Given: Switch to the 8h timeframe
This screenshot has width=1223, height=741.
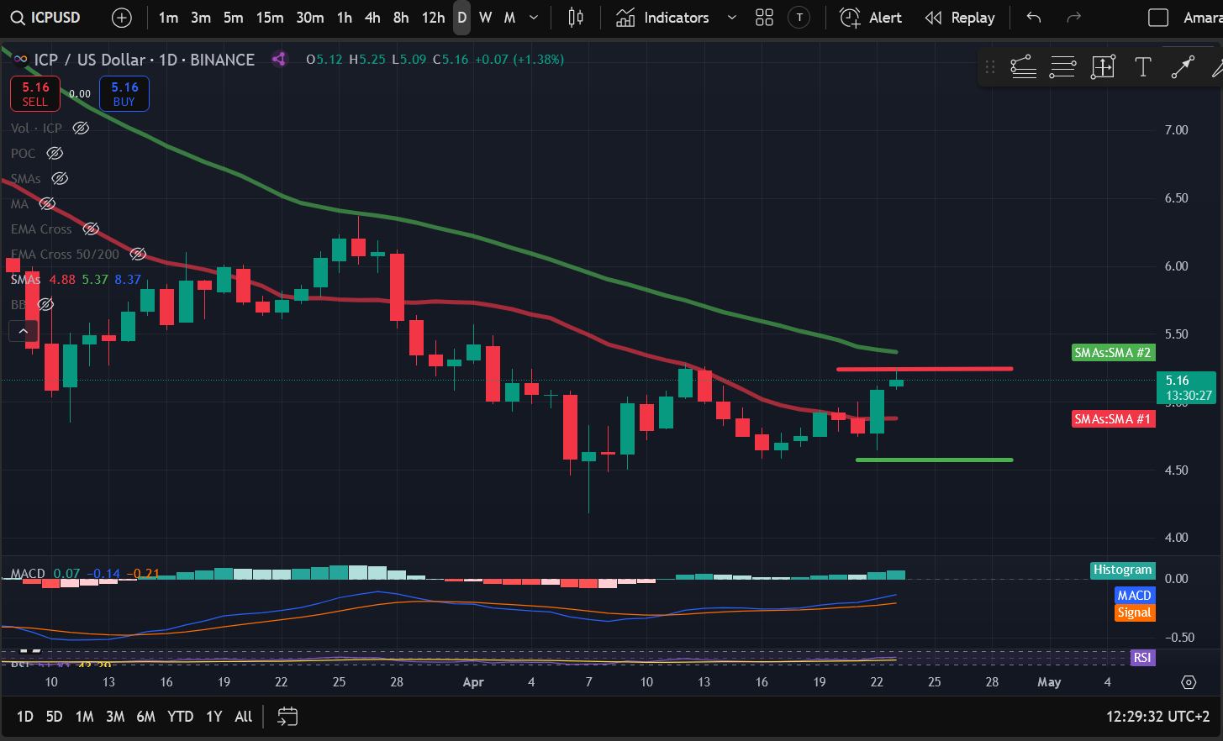Looking at the screenshot, I should [401, 18].
